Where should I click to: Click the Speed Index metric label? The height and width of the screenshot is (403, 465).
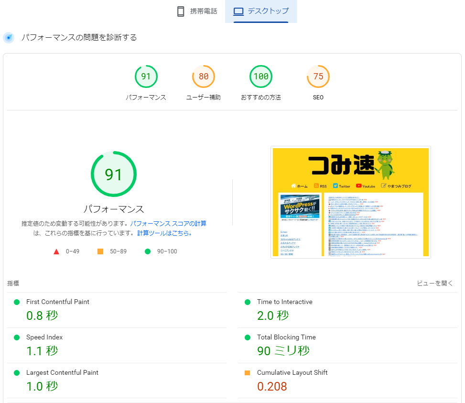tap(44, 337)
